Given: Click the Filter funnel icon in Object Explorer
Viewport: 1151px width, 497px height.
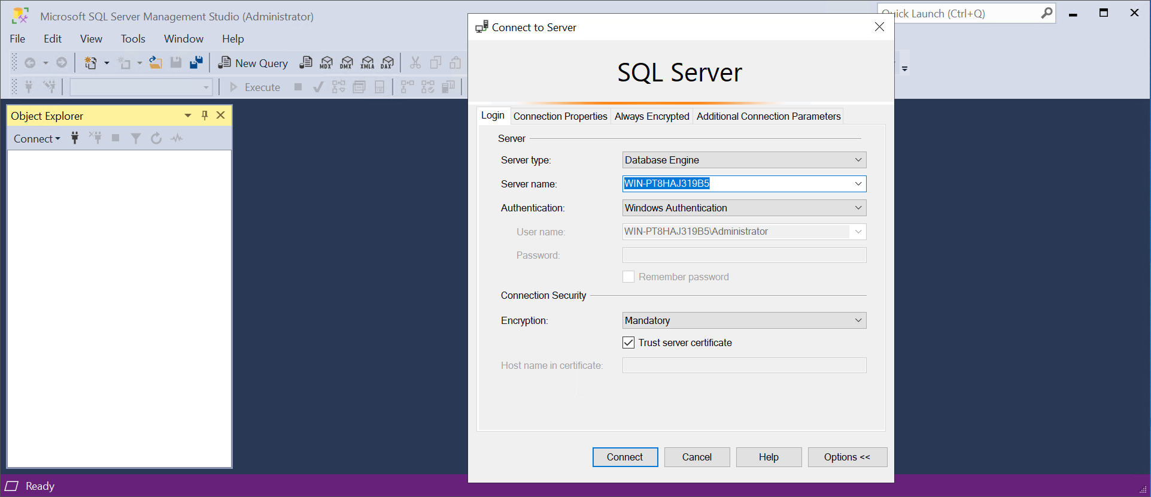Looking at the screenshot, I should tap(136, 138).
